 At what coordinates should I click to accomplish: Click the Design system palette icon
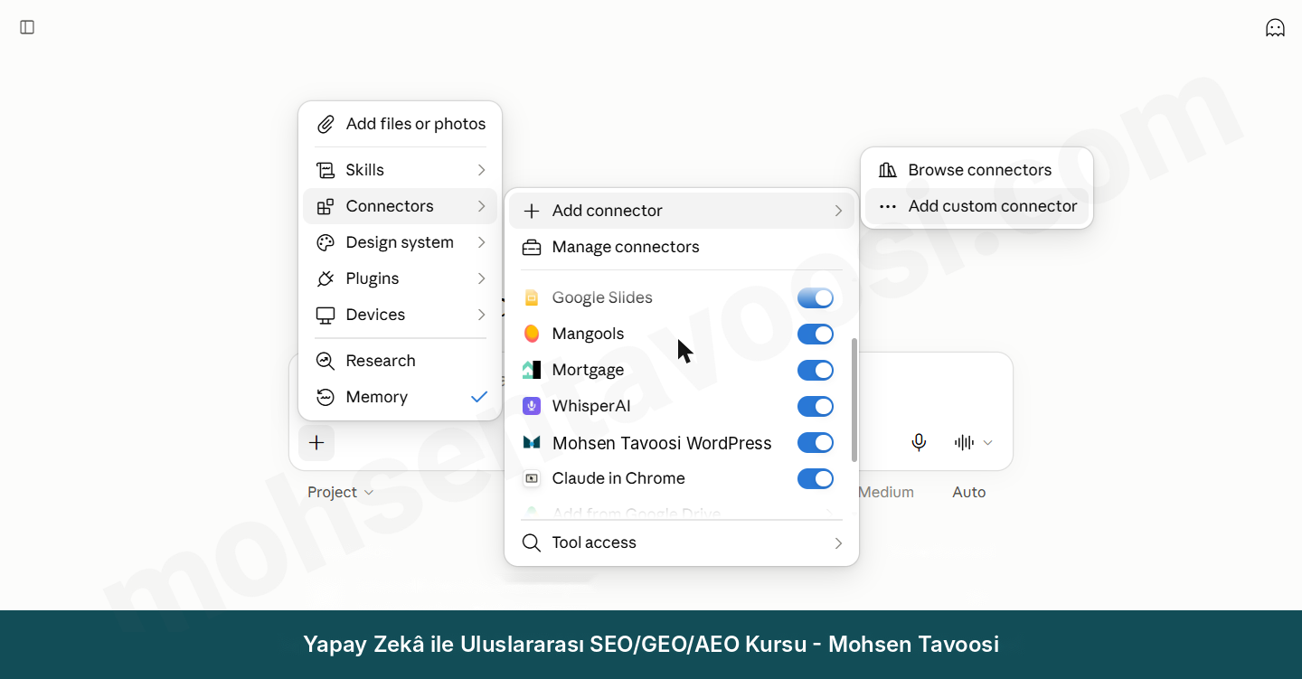(x=325, y=242)
